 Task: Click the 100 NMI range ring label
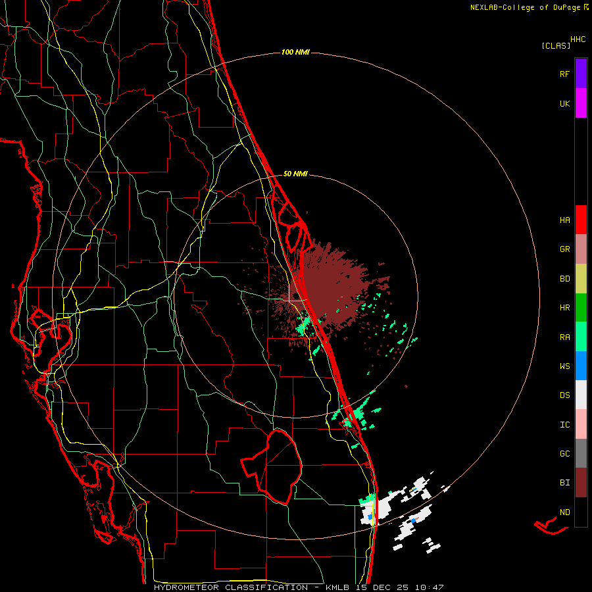295,52
